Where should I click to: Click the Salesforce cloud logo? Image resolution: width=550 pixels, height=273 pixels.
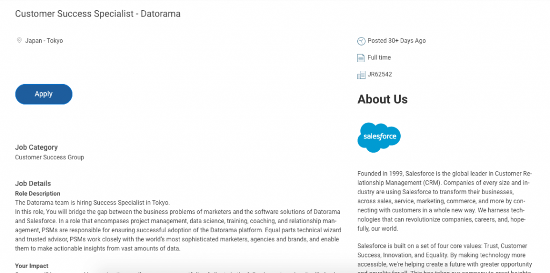point(379,137)
